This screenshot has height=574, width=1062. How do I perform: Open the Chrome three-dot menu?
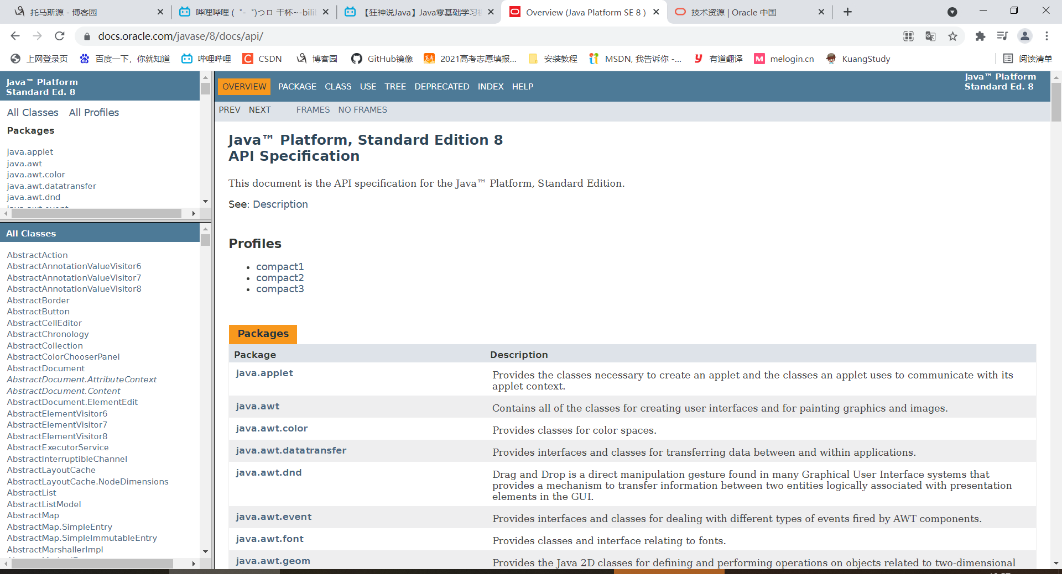click(1047, 36)
